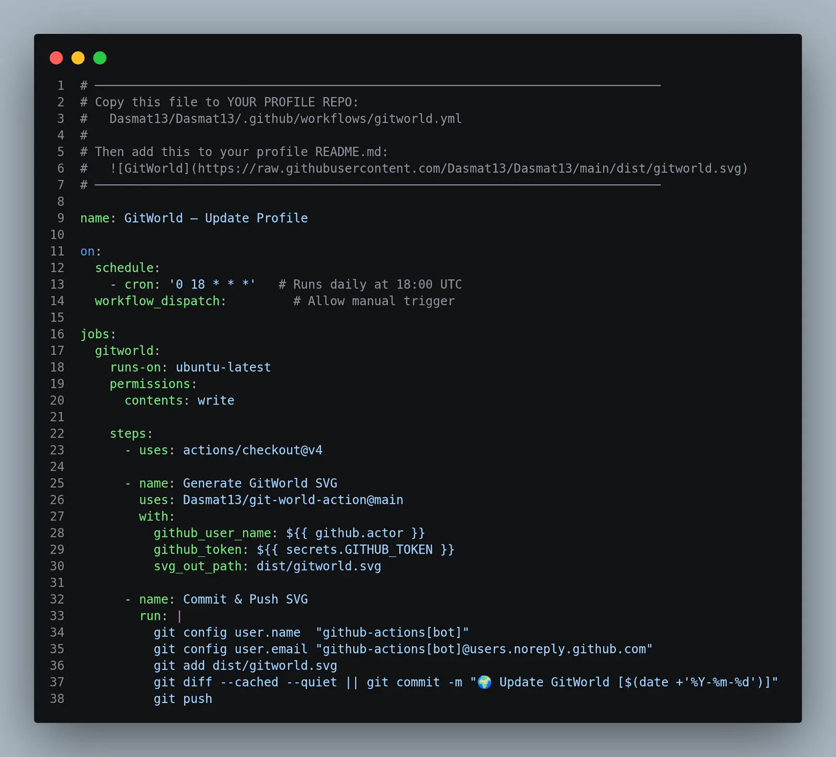Click 'Then add this to your profile README.md:'
Viewport: 836px width, 757px height.
234,152
